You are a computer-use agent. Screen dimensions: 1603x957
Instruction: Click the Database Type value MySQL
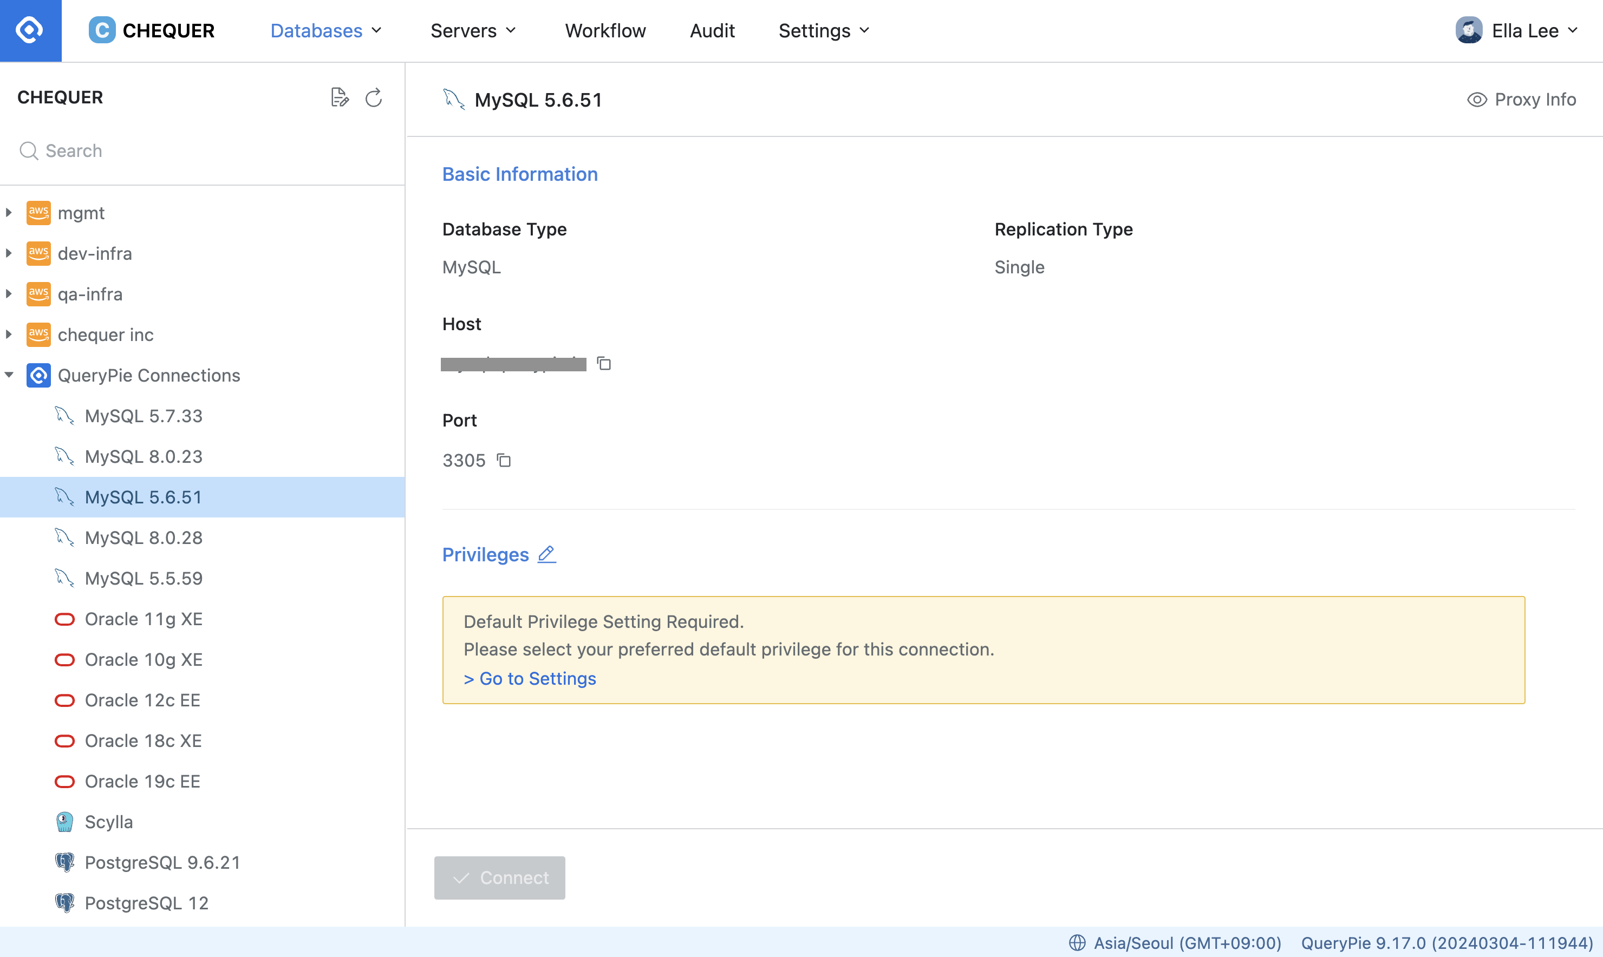click(x=472, y=267)
